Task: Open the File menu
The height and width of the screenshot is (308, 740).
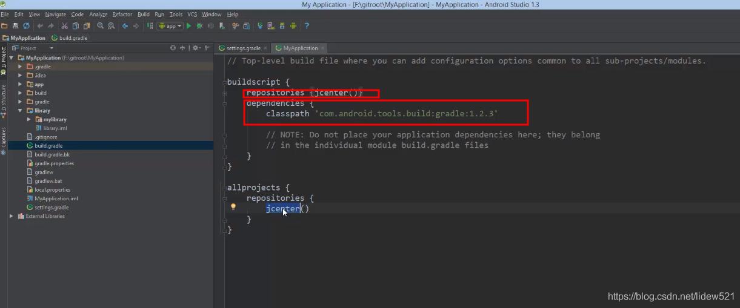Action: pyautogui.click(x=5, y=14)
